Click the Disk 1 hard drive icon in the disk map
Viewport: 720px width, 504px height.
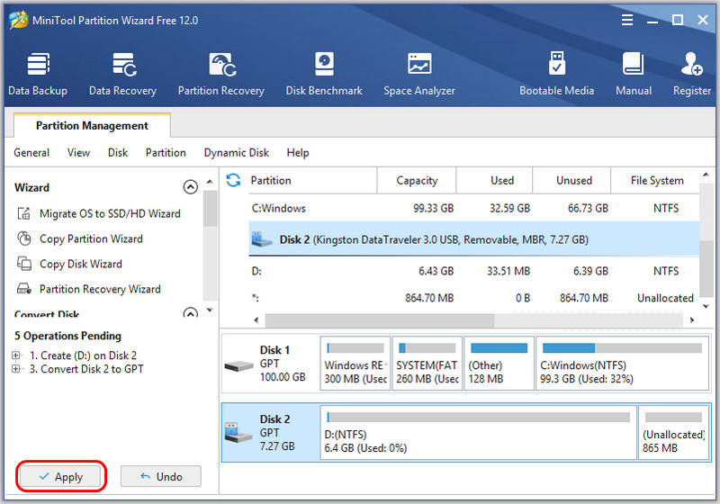tap(238, 365)
